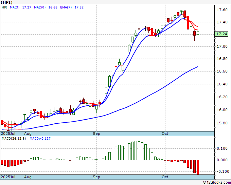Click the 17.40 price axis label
Image resolution: width=231 pixels, height=185 pixels.
point(222,22)
